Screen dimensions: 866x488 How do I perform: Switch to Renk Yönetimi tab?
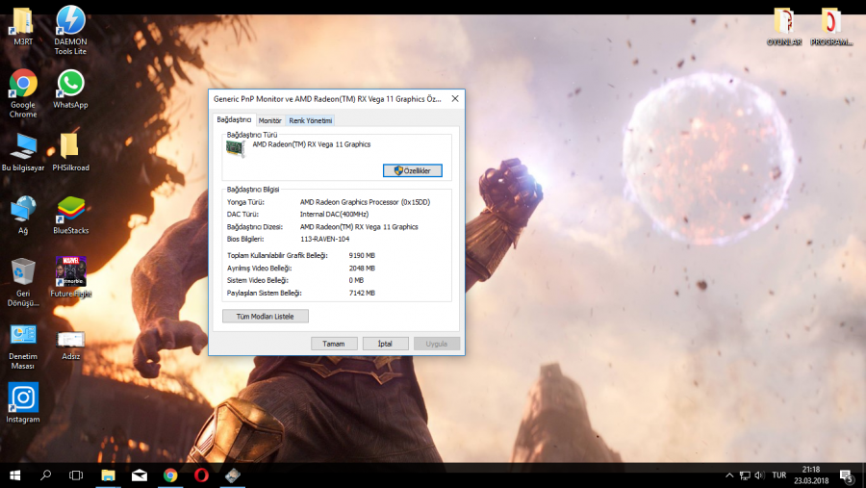[x=311, y=120]
